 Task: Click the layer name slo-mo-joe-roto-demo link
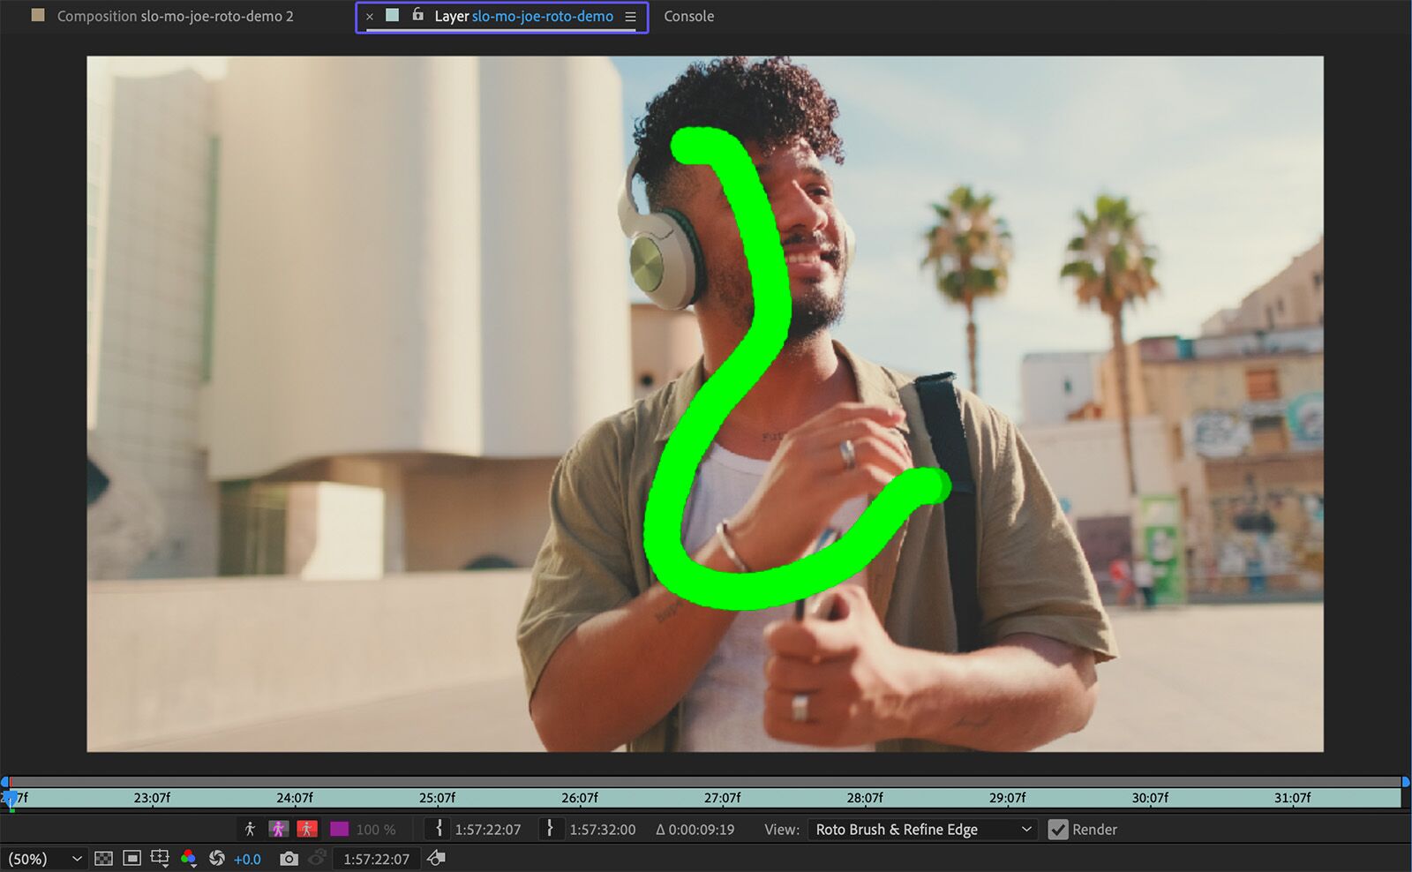544,16
